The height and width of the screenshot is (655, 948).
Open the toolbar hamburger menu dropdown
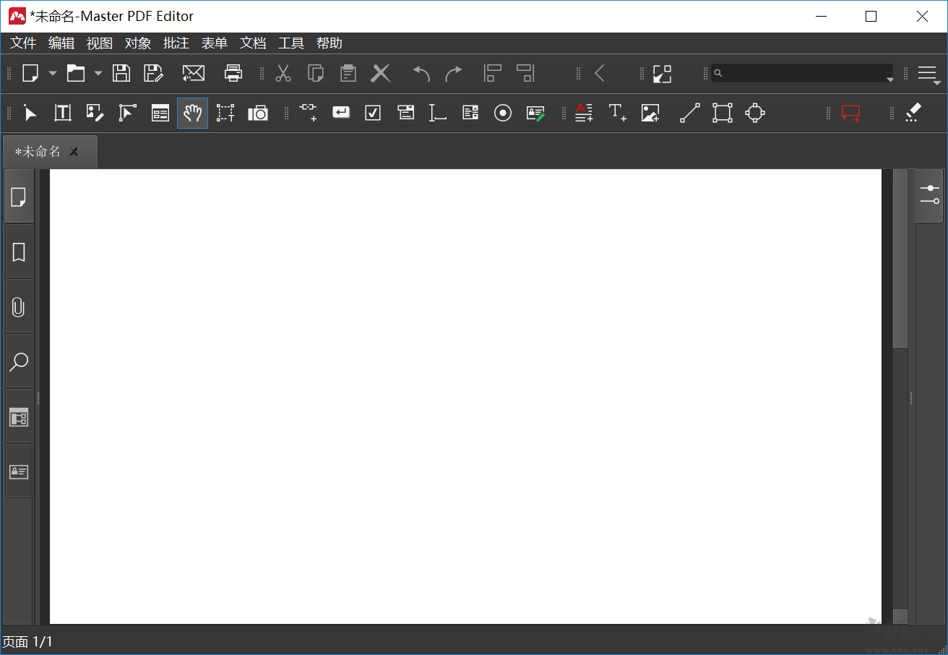[x=928, y=74]
